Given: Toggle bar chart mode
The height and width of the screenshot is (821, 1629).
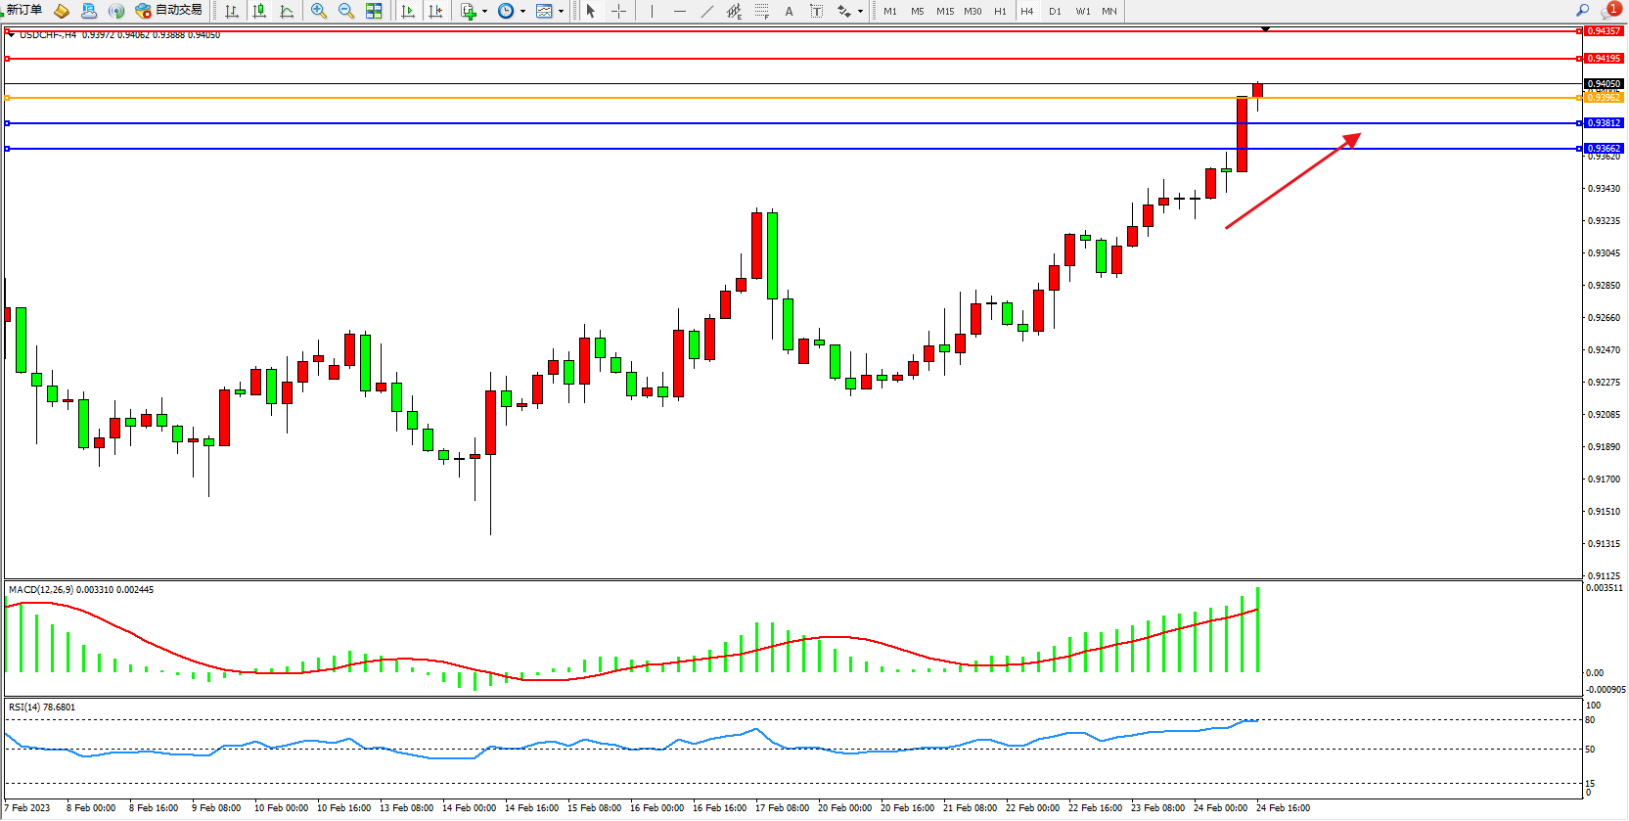Looking at the screenshot, I should [x=232, y=11].
